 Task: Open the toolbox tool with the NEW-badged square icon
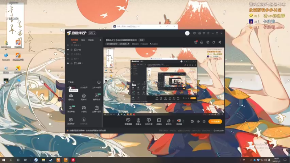(96, 97)
